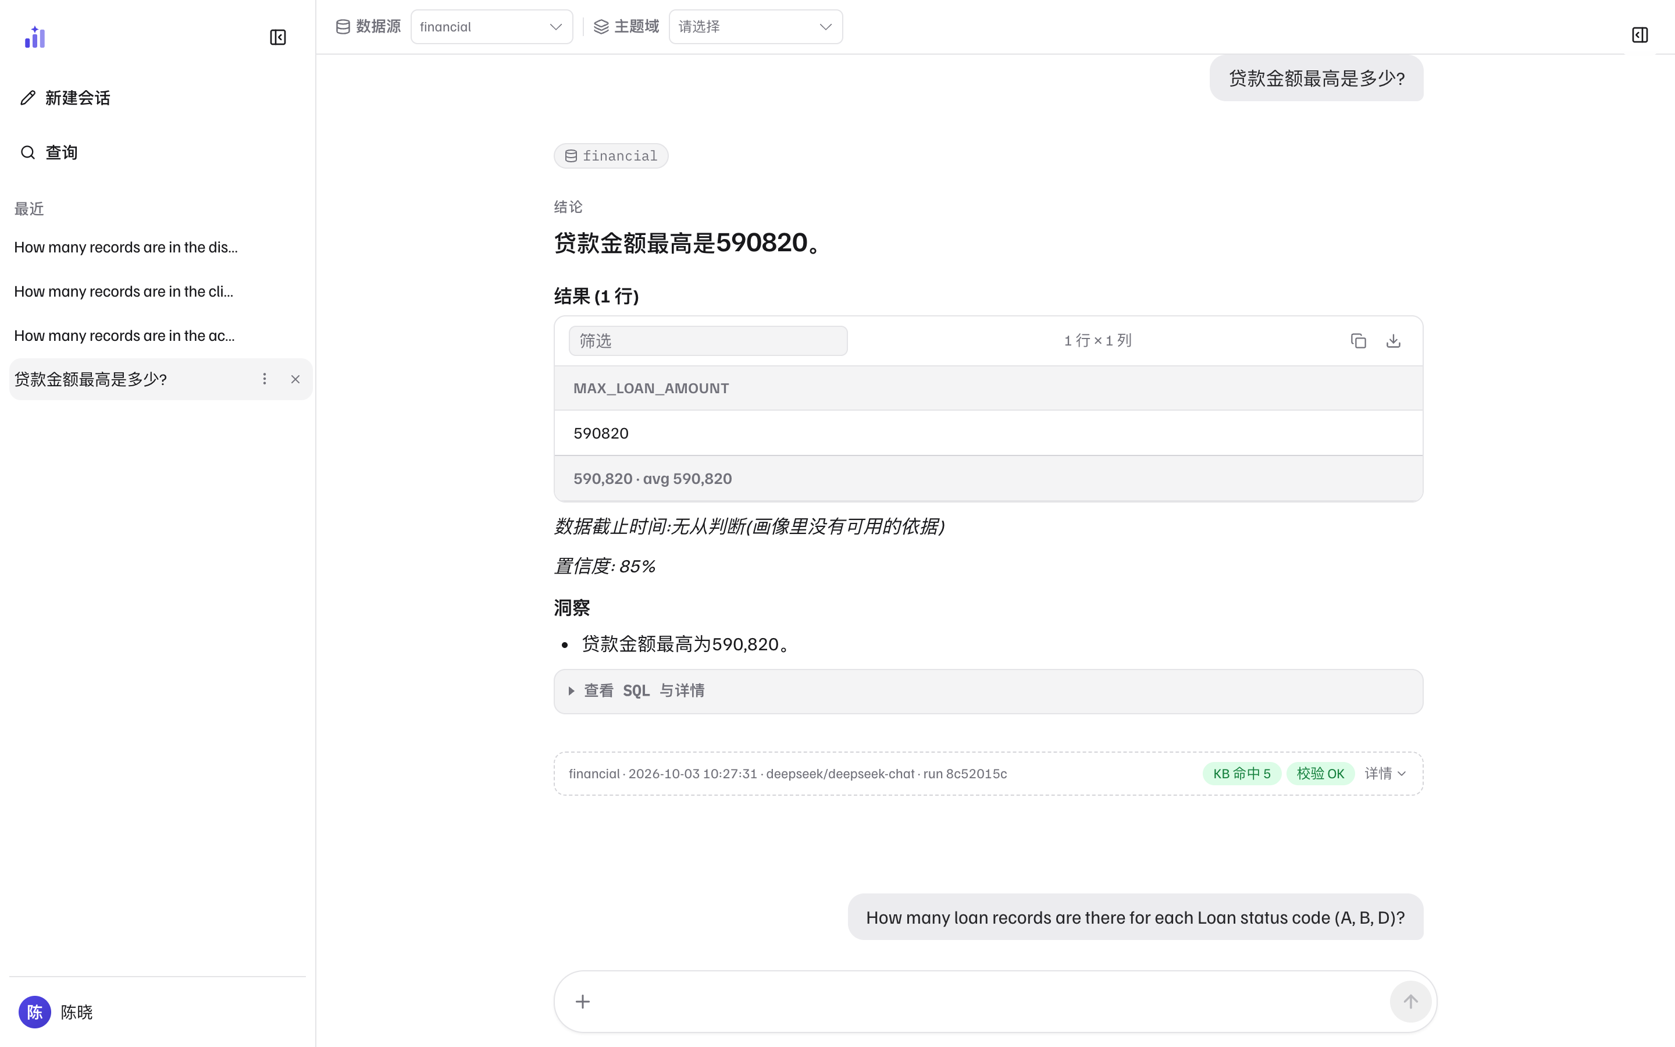
Task: Download the result table
Action: pos(1394,341)
